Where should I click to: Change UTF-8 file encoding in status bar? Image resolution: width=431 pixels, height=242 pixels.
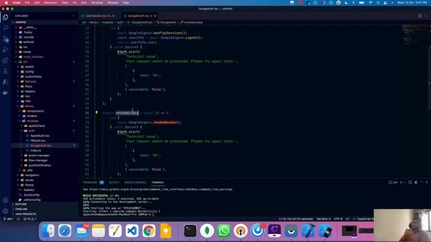(x=338, y=219)
